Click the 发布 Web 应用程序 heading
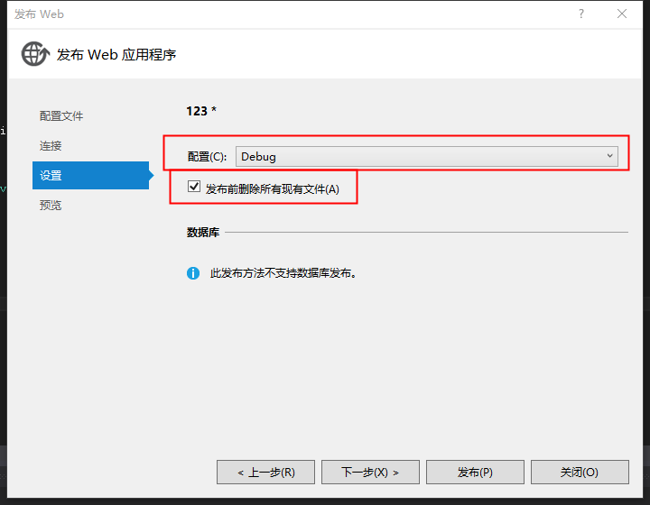Viewport: 650px width, 505px height. click(x=116, y=55)
